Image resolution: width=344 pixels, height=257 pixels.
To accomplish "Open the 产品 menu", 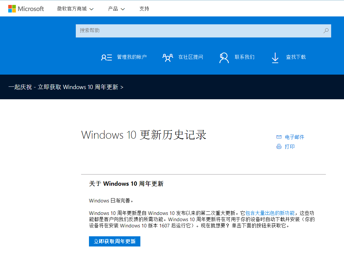I will (116, 9).
